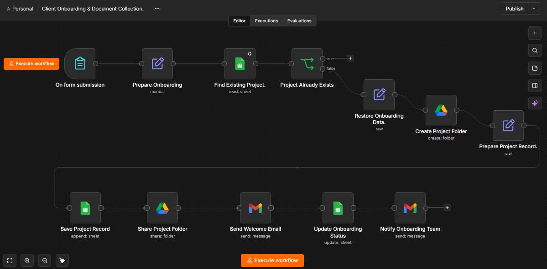This screenshot has width=547, height=269.
Task: Click the workflow name Client Onboarding & Document Collection
Action: [93, 9]
